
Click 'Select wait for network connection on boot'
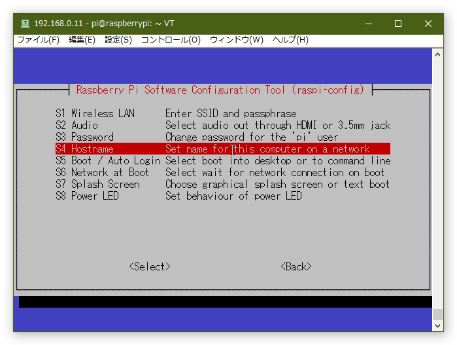point(275,172)
